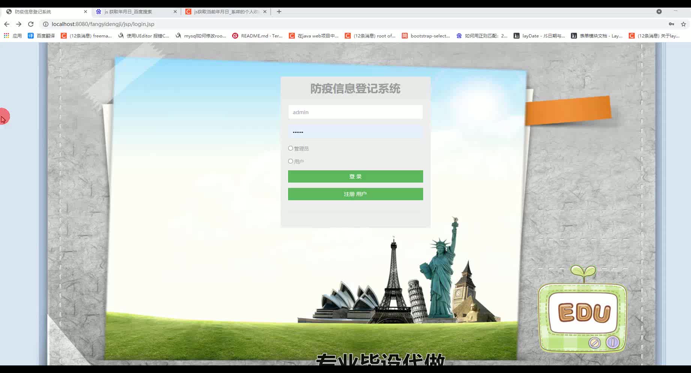
Task: Open the saved passwords key icon
Action: tap(671, 24)
